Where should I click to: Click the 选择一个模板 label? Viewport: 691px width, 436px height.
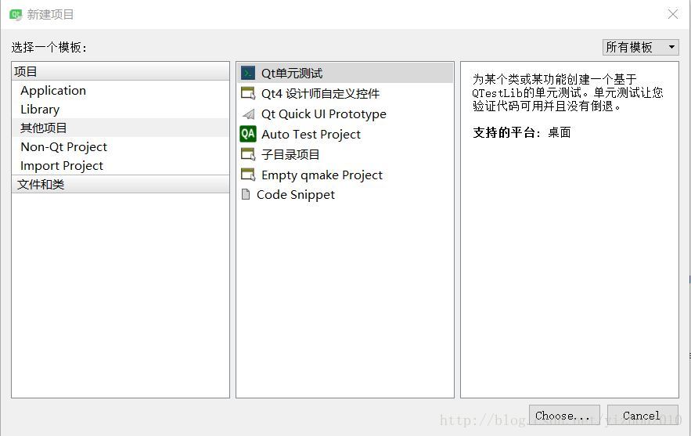[x=49, y=47]
